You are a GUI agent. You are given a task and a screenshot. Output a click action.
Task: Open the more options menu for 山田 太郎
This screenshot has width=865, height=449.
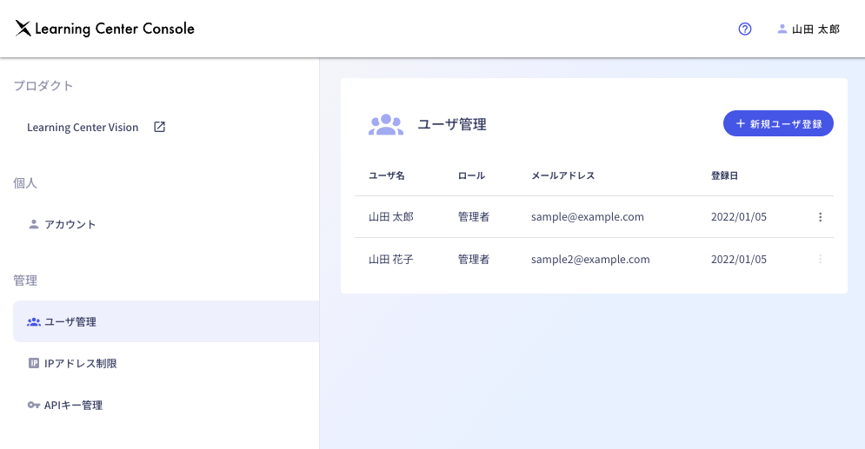point(820,217)
